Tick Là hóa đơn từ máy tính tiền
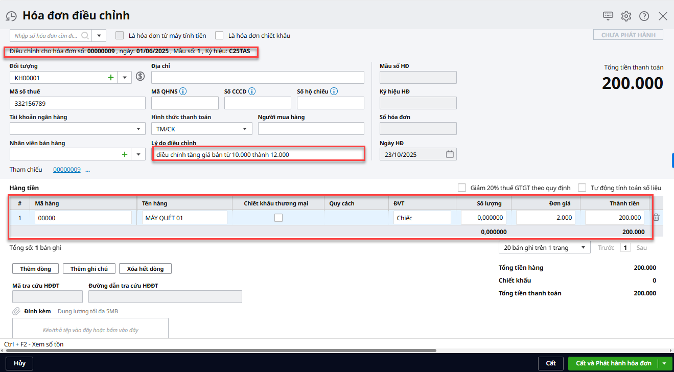674x372 pixels. click(120, 36)
